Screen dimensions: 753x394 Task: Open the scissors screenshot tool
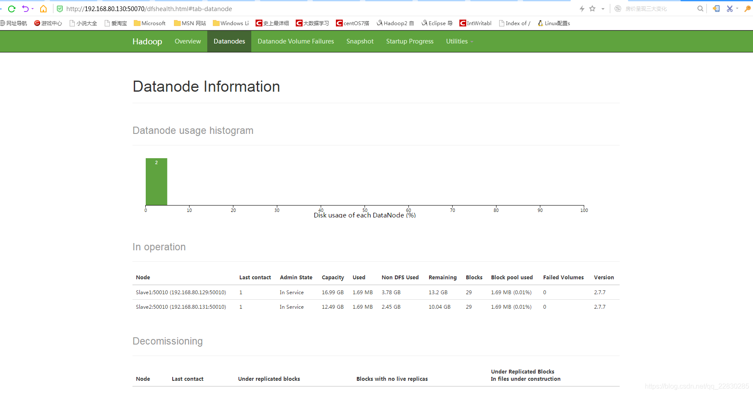(x=729, y=9)
